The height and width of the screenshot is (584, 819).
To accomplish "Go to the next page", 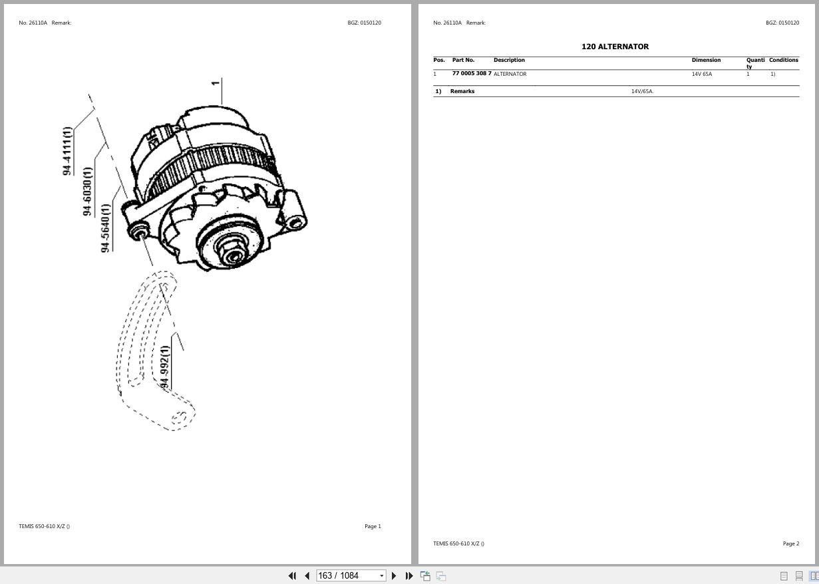I will [x=394, y=576].
